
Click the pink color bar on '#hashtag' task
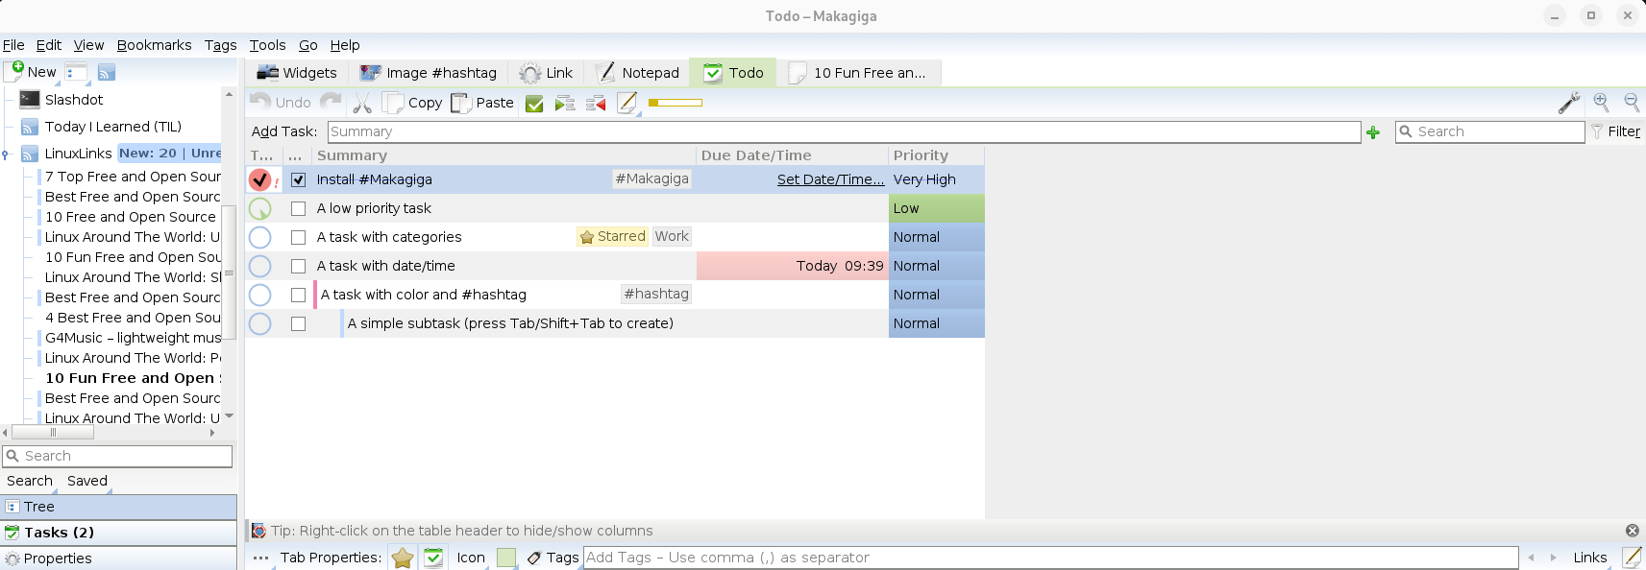pyautogui.click(x=315, y=295)
